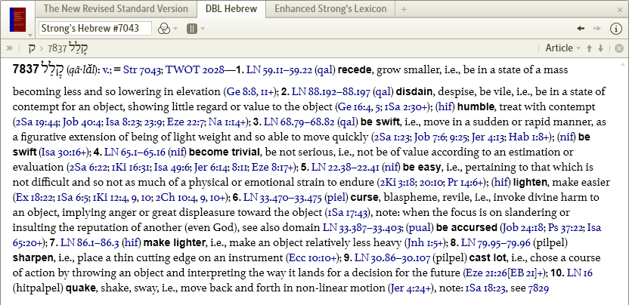Add a new tab with plus button

pos(404,9)
